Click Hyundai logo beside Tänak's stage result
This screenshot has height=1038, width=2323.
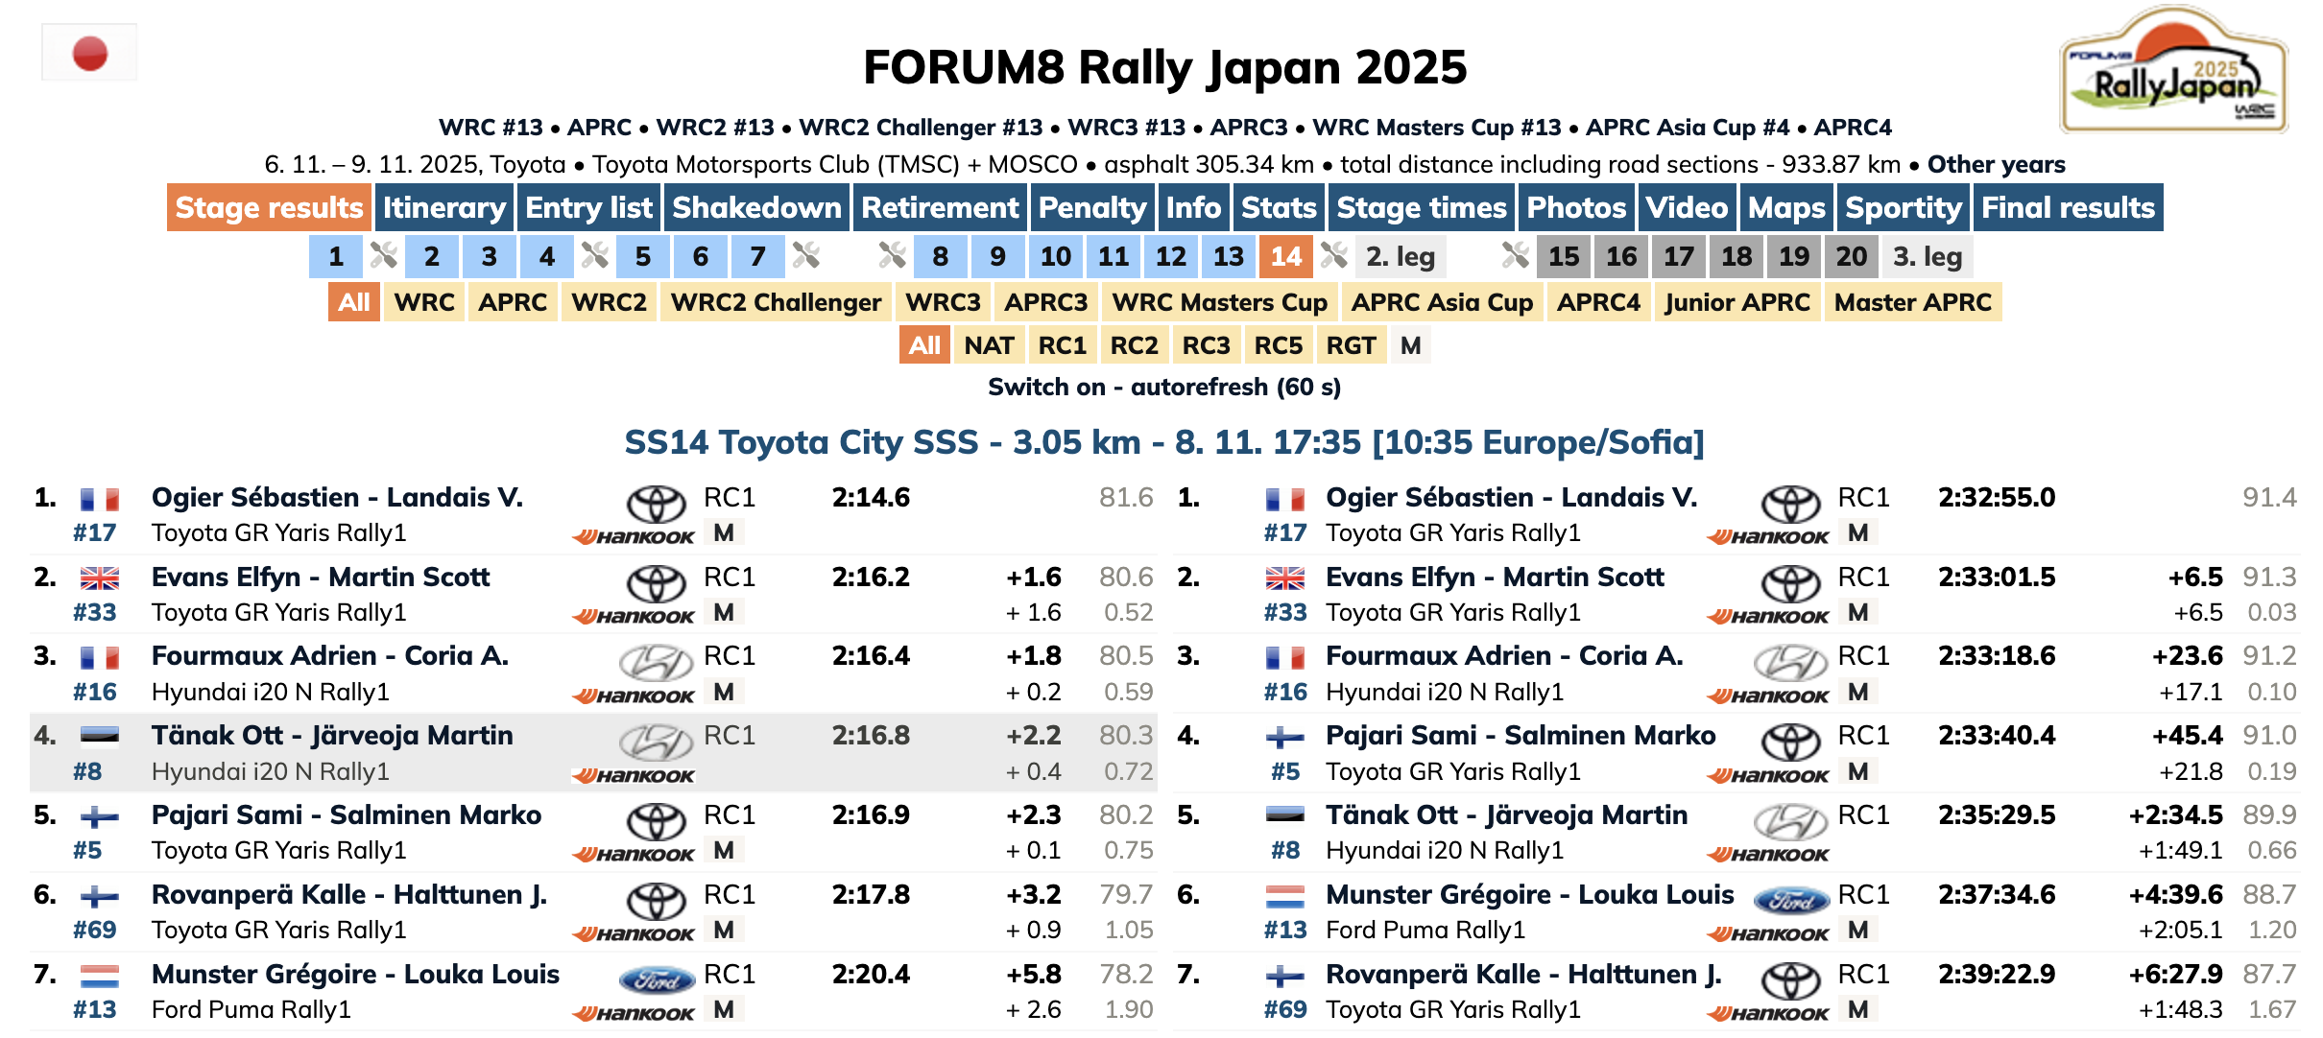click(657, 742)
